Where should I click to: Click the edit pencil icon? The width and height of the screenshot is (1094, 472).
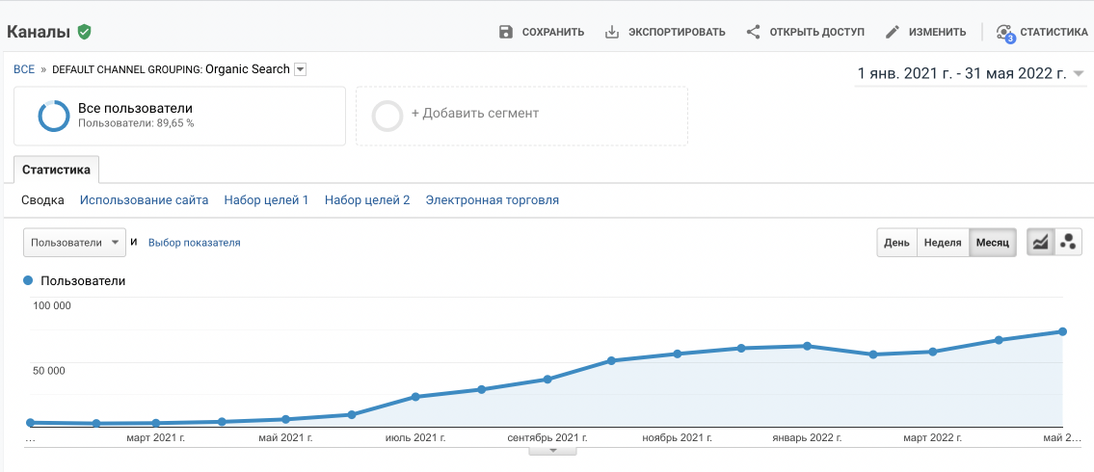click(893, 32)
